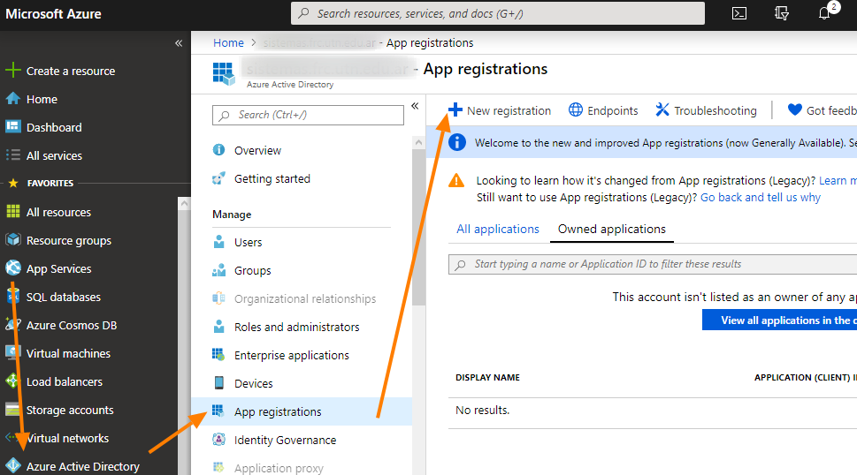The height and width of the screenshot is (475, 857).
Task: Click Troubleshooting toolbar text
Action: 715,110
